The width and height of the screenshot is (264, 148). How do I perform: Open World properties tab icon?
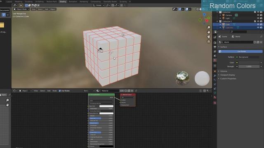click(x=215, y=60)
